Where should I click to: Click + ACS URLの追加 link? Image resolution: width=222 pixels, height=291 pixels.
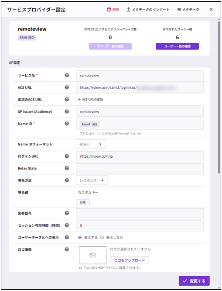pos(90,100)
